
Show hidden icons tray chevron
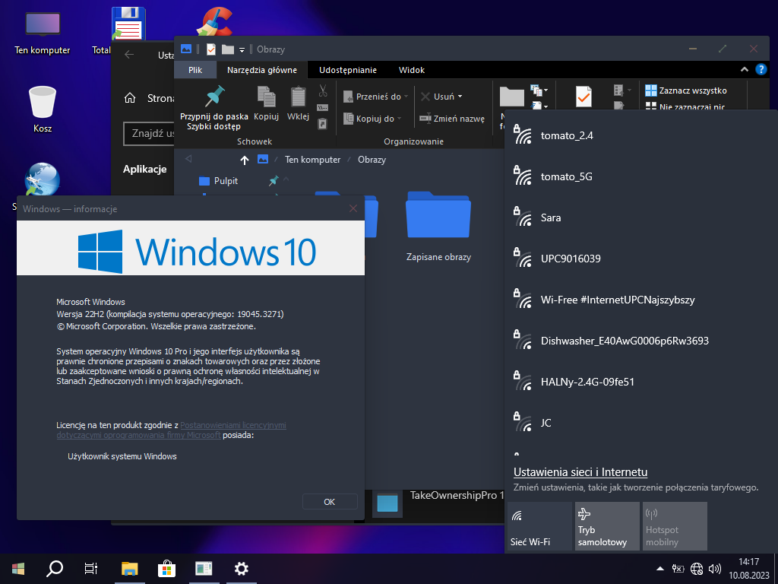(x=659, y=568)
